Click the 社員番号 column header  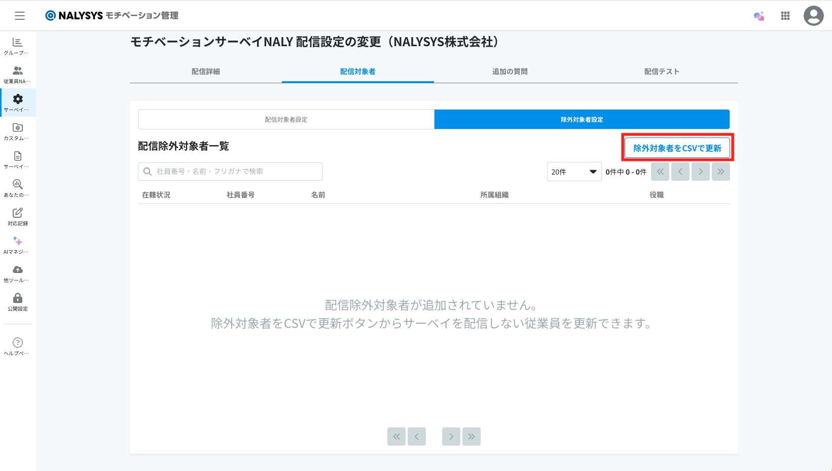click(241, 195)
